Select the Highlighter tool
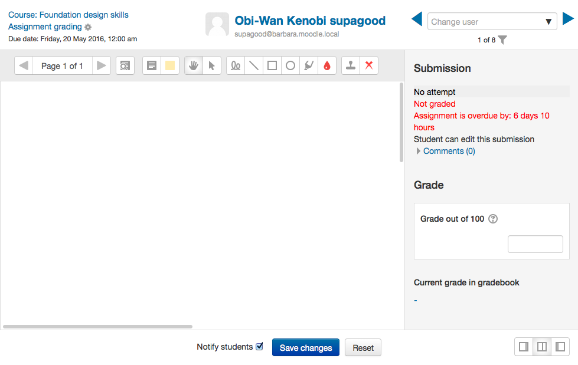The image size is (578, 365). [x=309, y=66]
